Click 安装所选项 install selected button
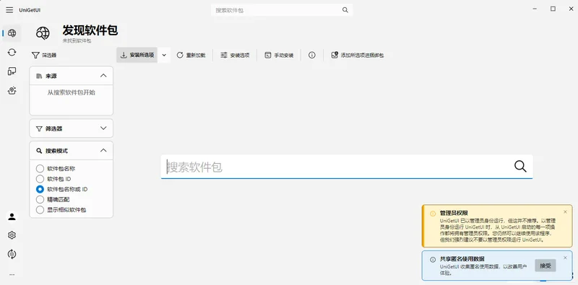The height and width of the screenshot is (285, 578). [137, 56]
